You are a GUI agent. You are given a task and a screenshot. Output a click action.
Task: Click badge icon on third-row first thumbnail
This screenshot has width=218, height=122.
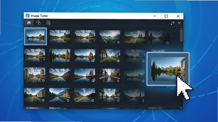point(43,80)
